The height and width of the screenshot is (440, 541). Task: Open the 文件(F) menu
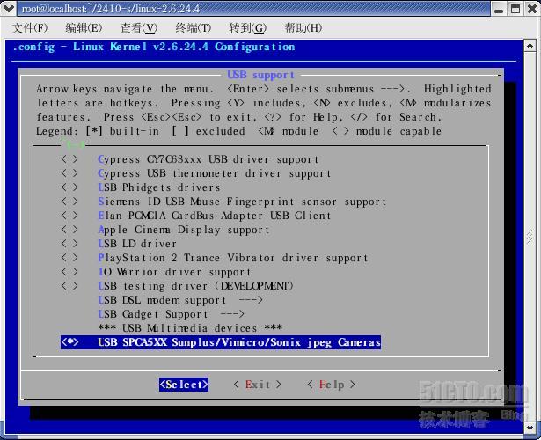click(30, 28)
